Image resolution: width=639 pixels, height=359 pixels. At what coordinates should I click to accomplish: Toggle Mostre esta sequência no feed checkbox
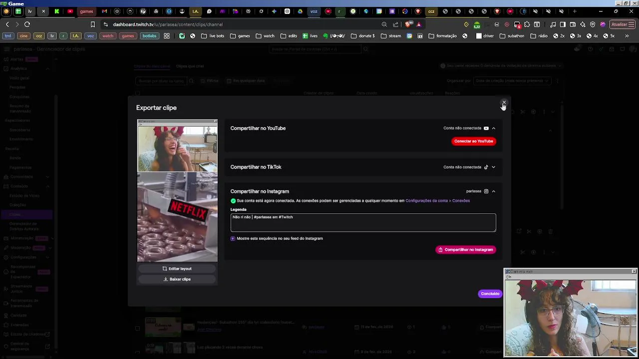pos(233,238)
